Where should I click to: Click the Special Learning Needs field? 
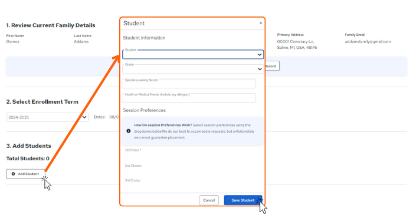189,84
